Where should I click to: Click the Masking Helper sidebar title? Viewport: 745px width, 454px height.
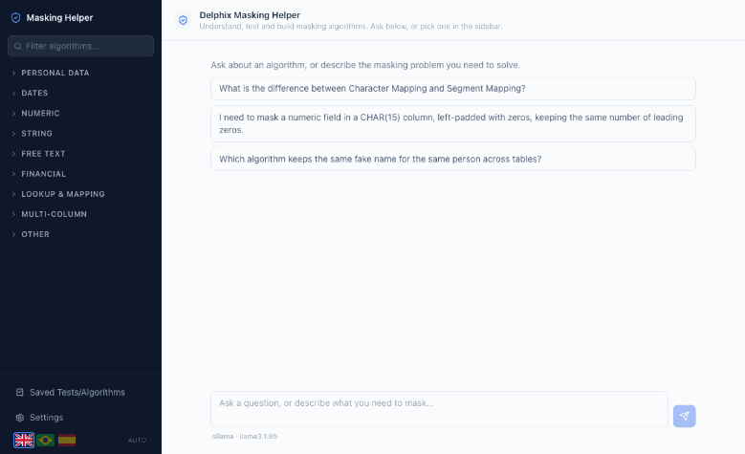(x=59, y=17)
